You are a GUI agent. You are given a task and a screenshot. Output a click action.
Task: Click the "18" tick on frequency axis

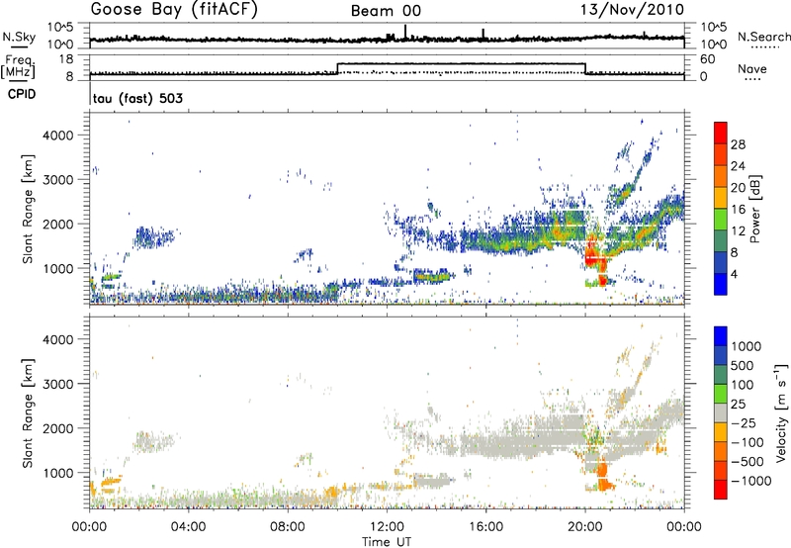[66, 59]
